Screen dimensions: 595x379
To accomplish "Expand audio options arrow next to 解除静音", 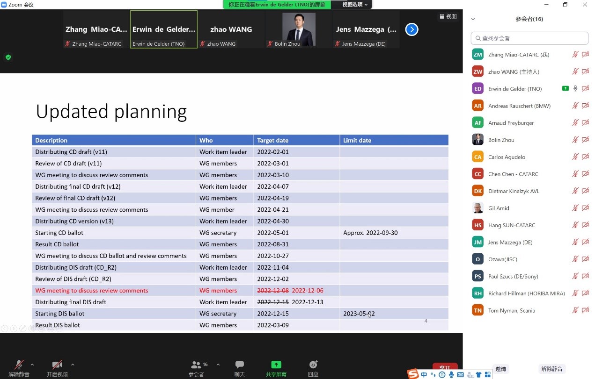I will (32, 365).
